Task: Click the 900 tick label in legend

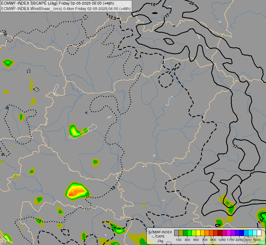Action: click(x=213, y=240)
